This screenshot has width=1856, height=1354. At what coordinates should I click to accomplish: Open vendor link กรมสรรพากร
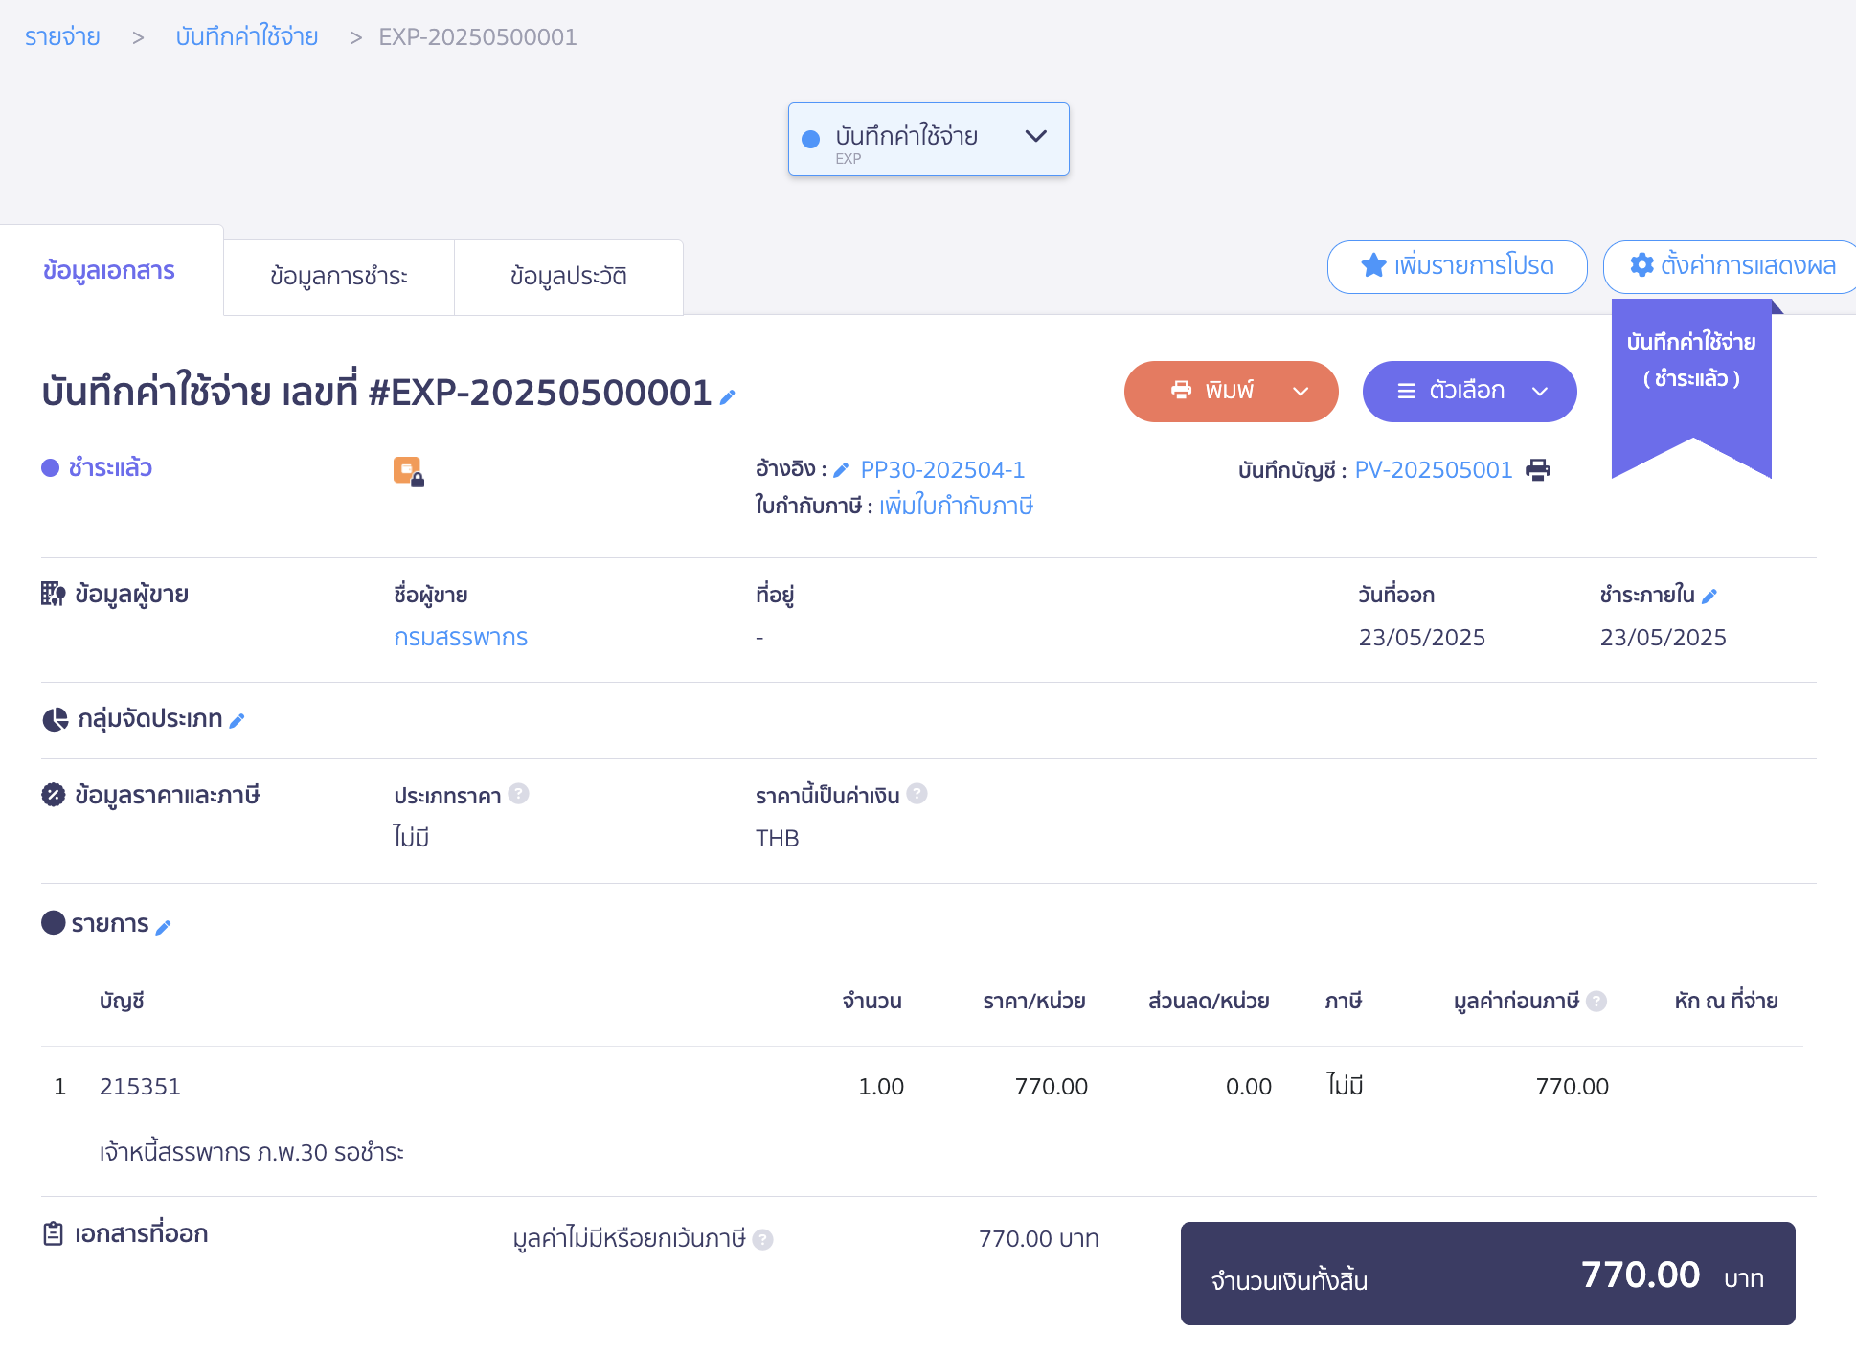click(x=461, y=638)
